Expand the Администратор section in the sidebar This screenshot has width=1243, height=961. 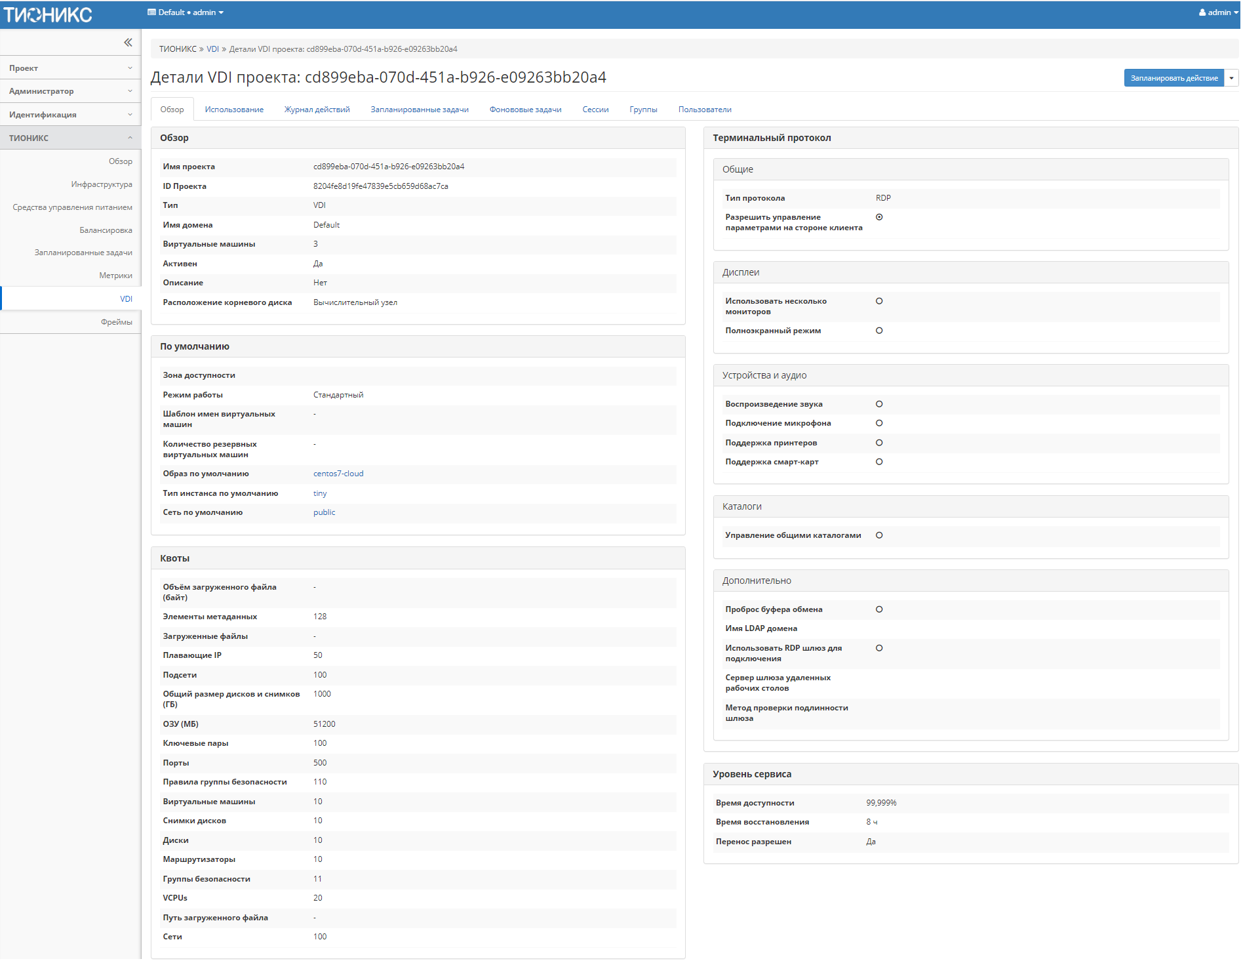[70, 91]
